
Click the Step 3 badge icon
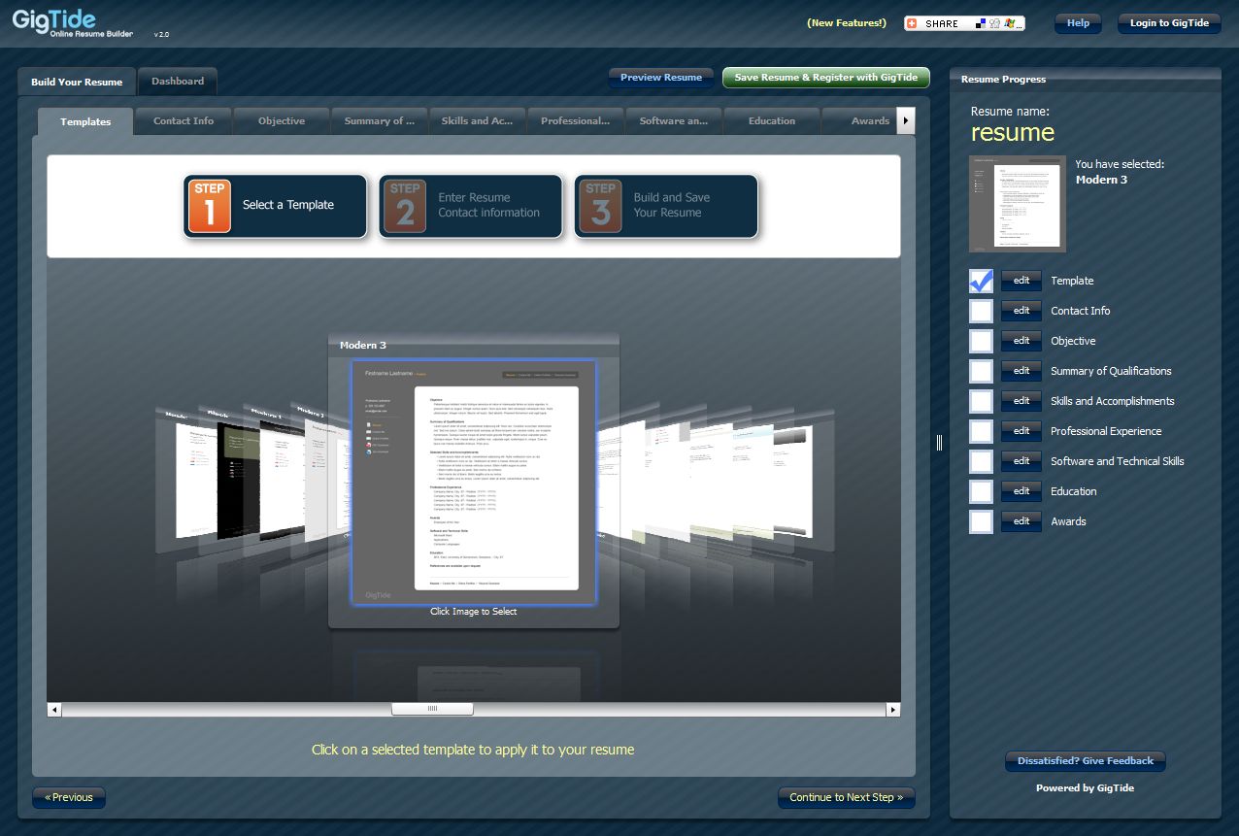[x=600, y=206]
